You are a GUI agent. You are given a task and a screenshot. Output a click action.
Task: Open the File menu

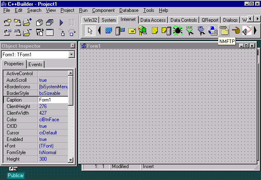(x=7, y=10)
